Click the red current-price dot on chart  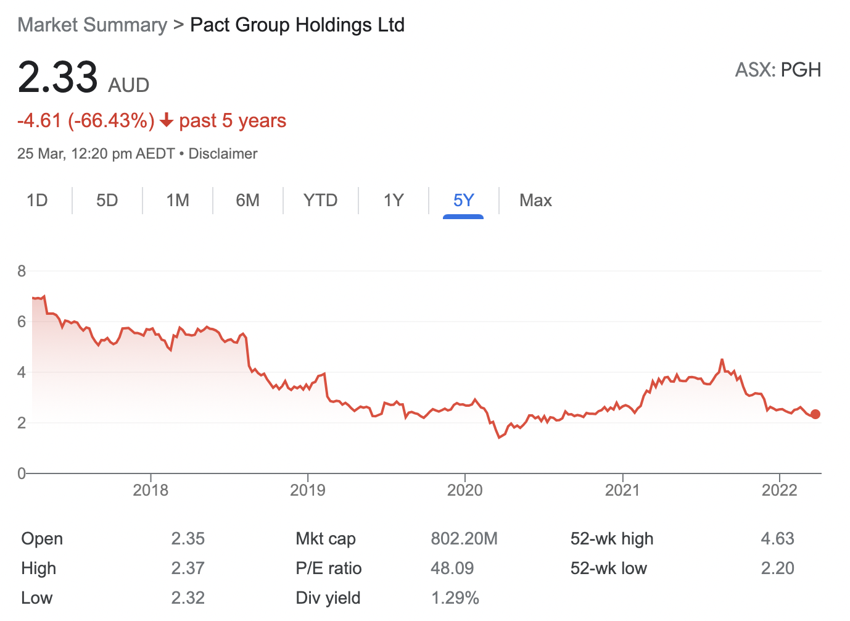[815, 414]
